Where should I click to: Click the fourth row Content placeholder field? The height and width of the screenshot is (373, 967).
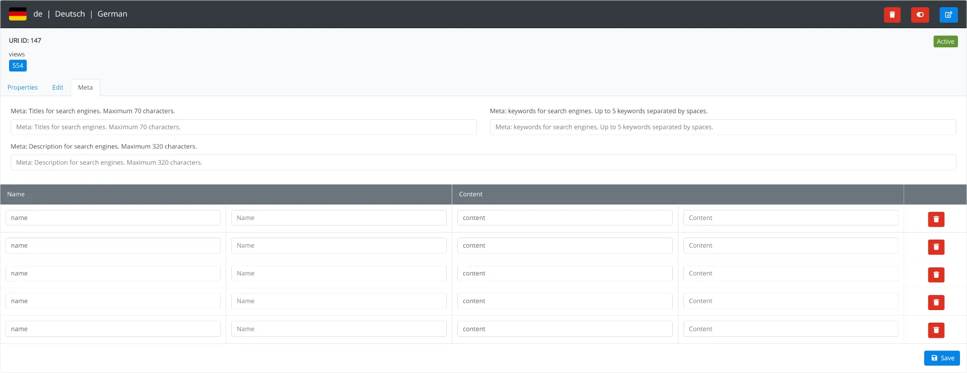(791, 301)
